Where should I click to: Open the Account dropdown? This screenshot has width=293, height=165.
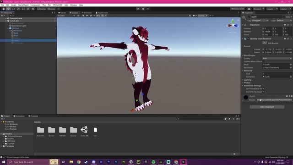pos(259,9)
